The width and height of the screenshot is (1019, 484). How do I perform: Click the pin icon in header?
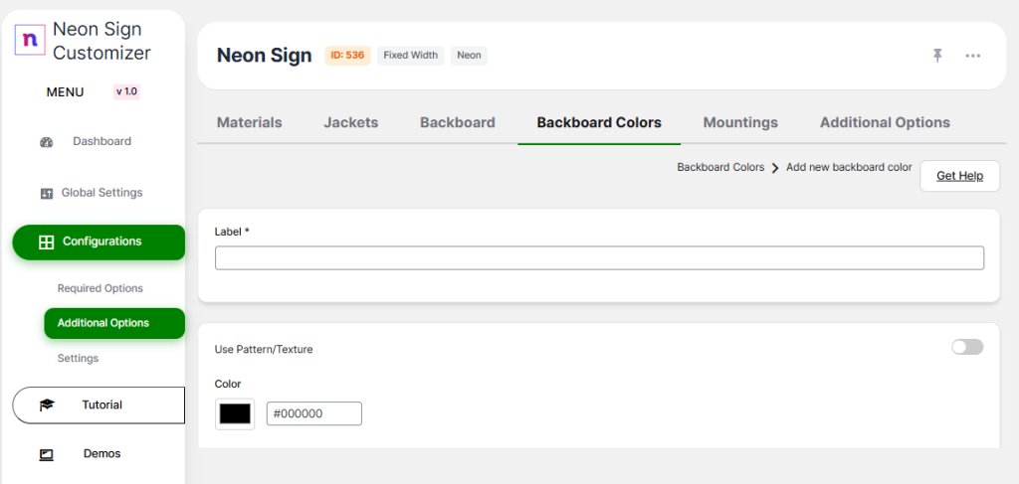(937, 56)
